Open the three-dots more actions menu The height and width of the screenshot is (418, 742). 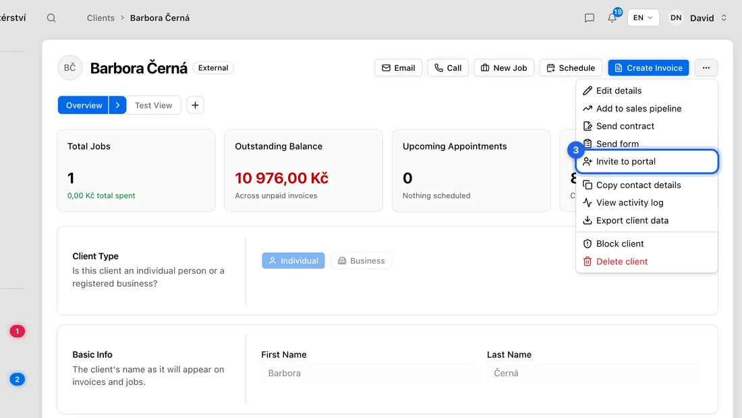point(706,67)
